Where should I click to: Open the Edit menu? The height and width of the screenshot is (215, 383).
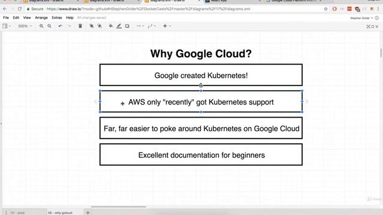(16, 17)
